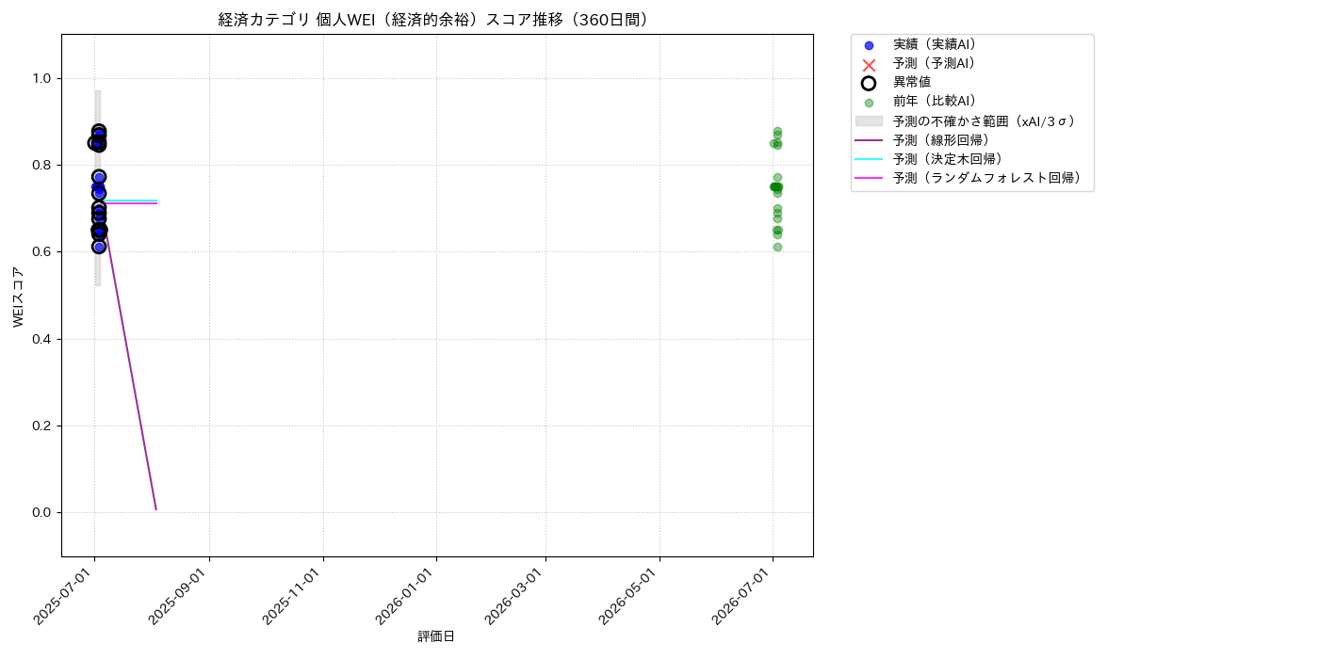Click the legend label 予測(ランダムフォレスト回帰)
Screen dimensions: 1319x659
pos(989,178)
